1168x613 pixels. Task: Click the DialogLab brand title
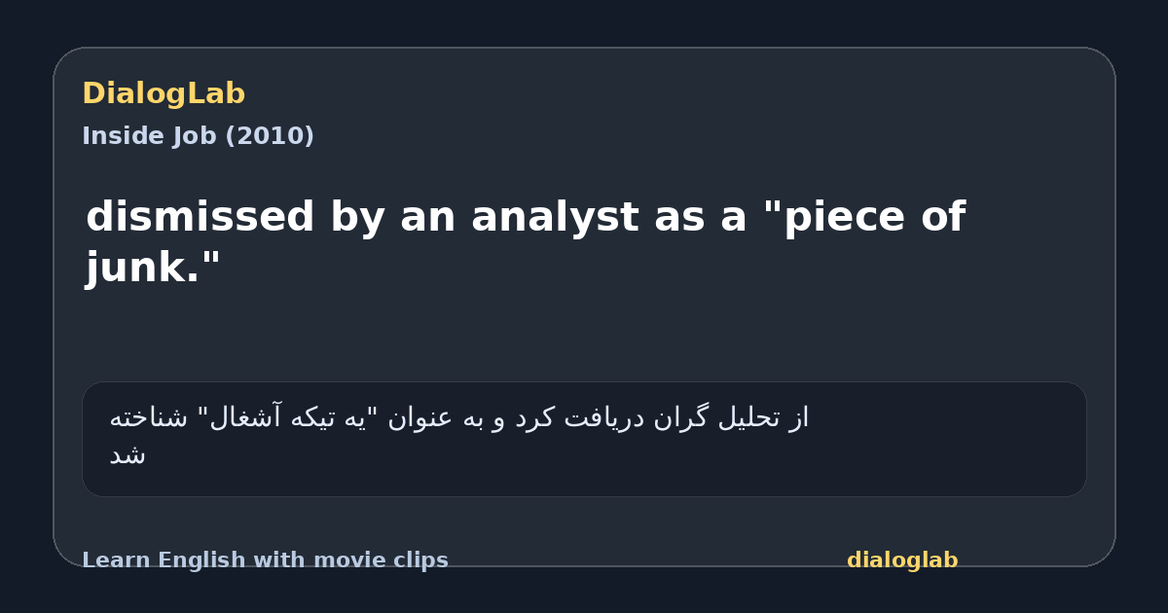pyautogui.click(x=164, y=94)
